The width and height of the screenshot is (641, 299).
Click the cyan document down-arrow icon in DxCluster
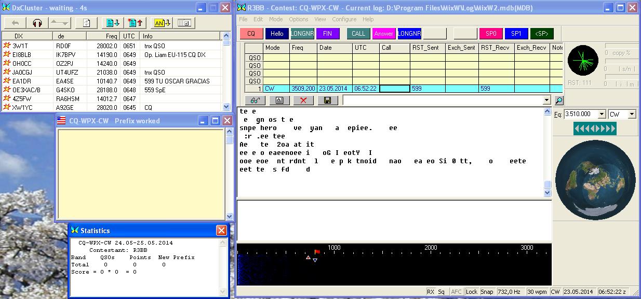click(113, 23)
